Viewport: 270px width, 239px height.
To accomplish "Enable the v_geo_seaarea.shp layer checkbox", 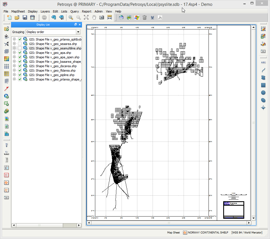I will [x=20, y=44].
